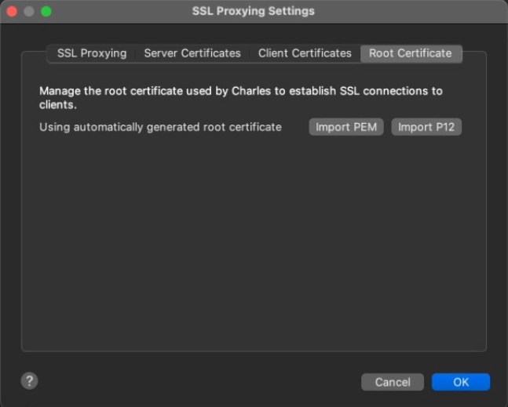The image size is (508, 407).
Task: Switch to the SSL Proxying tab
Action: click(x=92, y=53)
